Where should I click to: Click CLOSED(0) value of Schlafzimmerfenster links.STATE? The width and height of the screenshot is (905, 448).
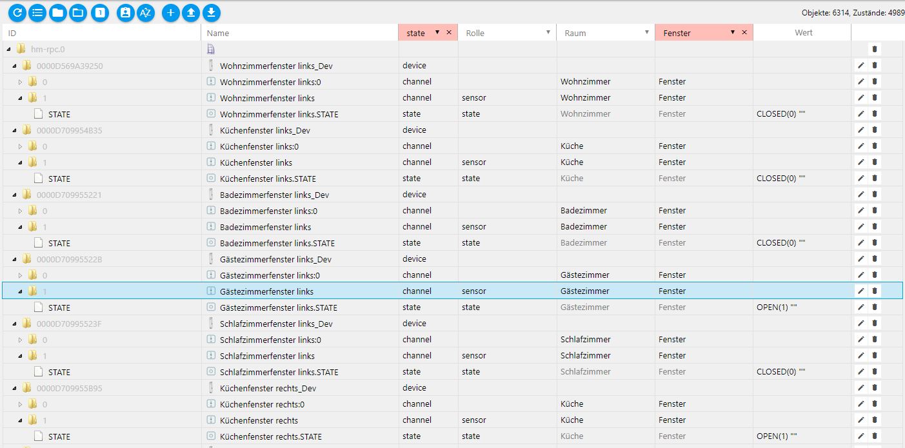coord(781,372)
